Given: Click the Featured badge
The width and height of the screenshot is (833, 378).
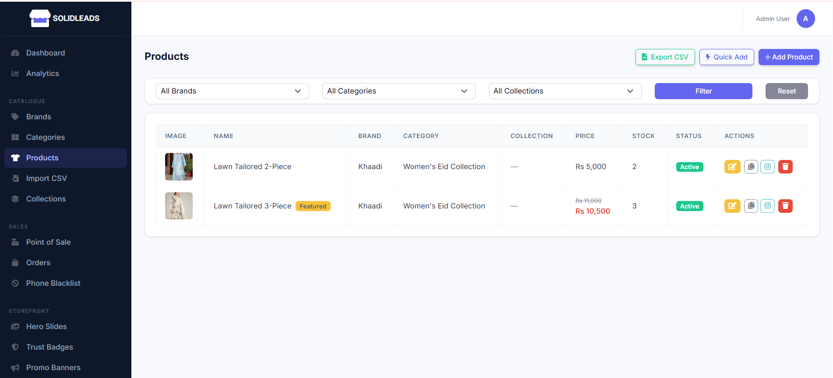Looking at the screenshot, I should click(313, 206).
